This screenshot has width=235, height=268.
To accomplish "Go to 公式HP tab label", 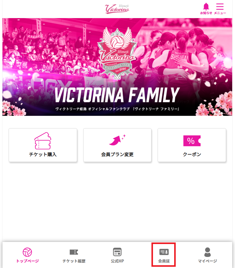I will pyautogui.click(x=117, y=261).
